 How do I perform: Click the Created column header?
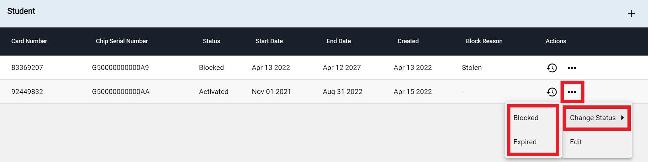click(x=408, y=41)
